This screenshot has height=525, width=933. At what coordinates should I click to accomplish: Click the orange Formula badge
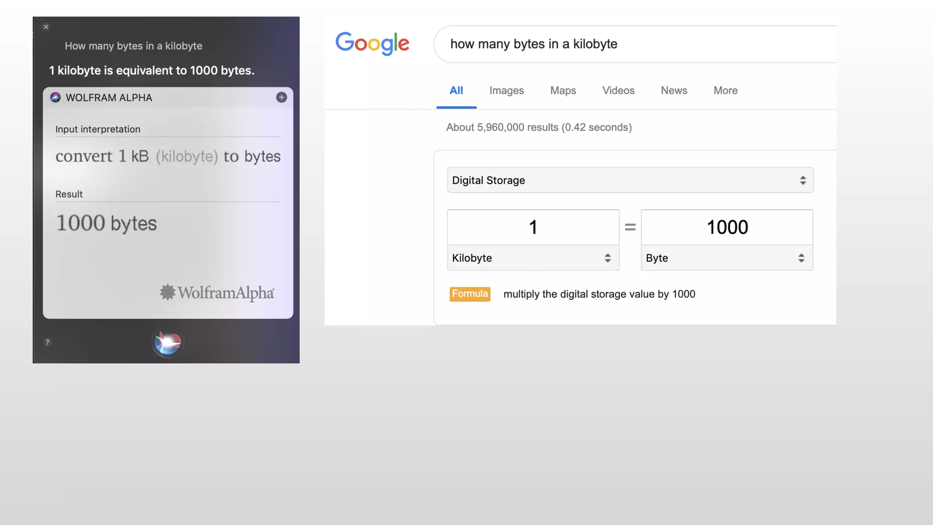pos(470,294)
